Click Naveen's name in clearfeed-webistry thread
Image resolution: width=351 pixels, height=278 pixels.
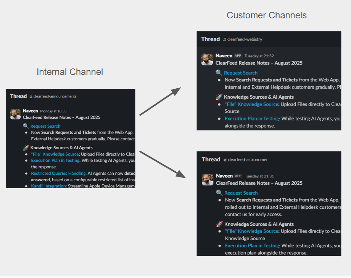[224, 56]
